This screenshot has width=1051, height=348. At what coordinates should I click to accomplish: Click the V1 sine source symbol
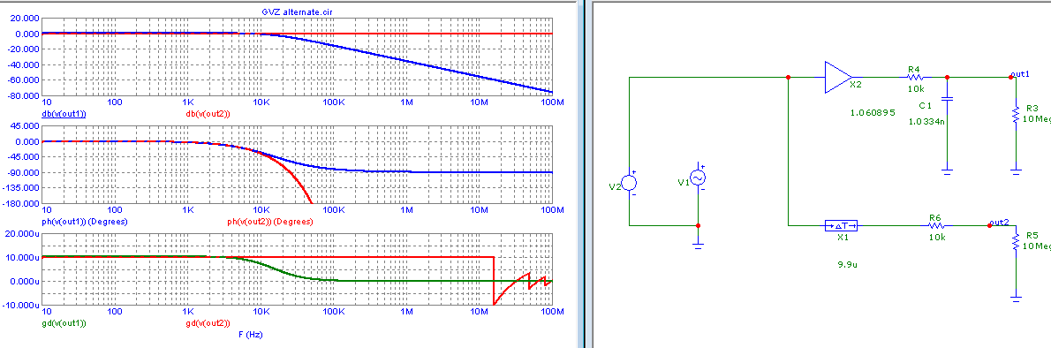click(699, 177)
